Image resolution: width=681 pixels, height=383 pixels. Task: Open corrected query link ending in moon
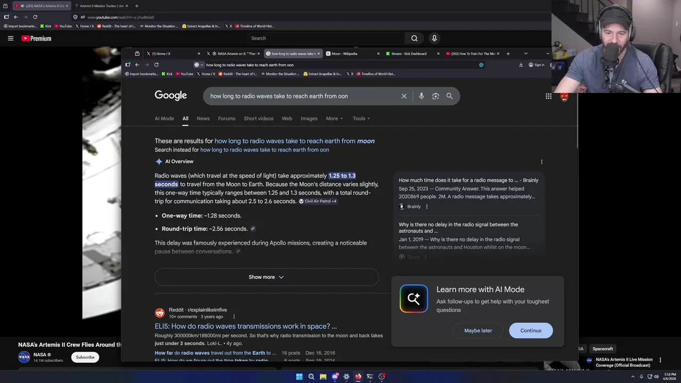[x=294, y=141]
